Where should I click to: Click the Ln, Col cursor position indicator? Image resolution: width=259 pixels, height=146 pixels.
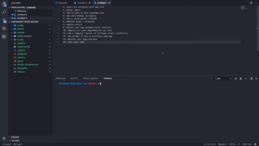click(210, 144)
